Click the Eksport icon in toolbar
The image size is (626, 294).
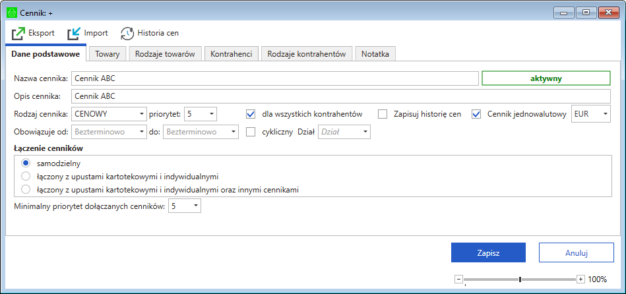pyautogui.click(x=18, y=33)
